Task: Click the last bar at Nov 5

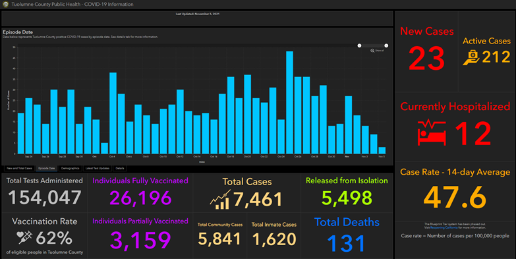Action: [382, 150]
